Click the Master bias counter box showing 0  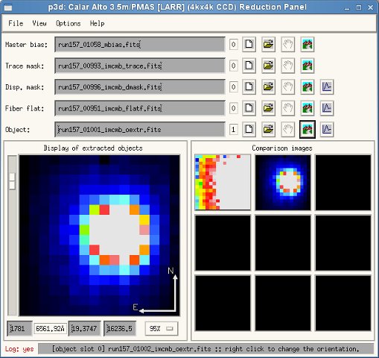(233, 45)
